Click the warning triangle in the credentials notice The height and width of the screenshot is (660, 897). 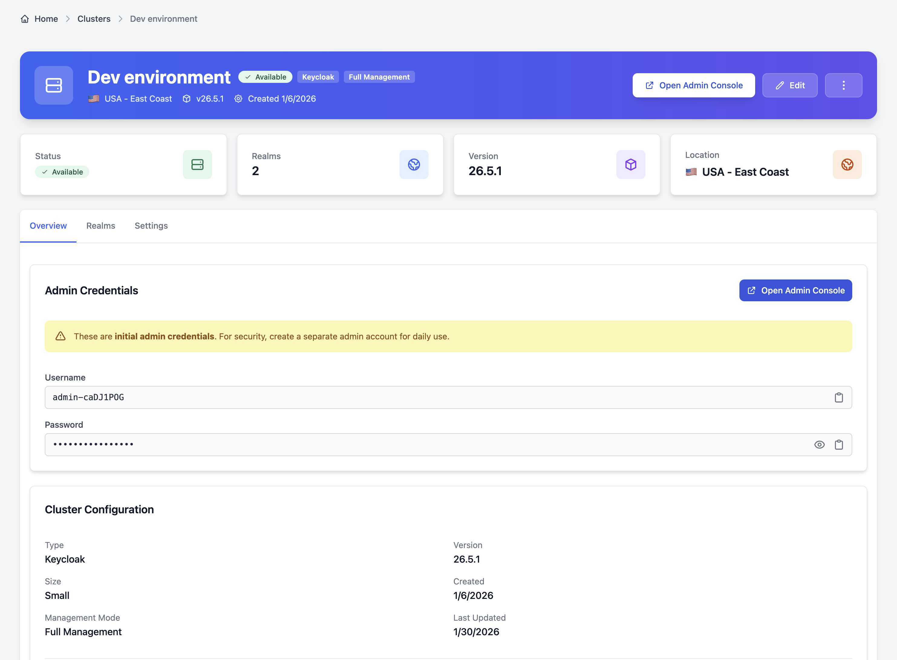click(x=60, y=336)
